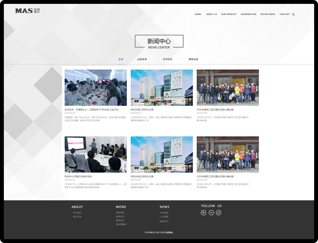Viewport: 318px width, 243px height.
Task: Select the 全部 news tab
Action: click(121, 59)
